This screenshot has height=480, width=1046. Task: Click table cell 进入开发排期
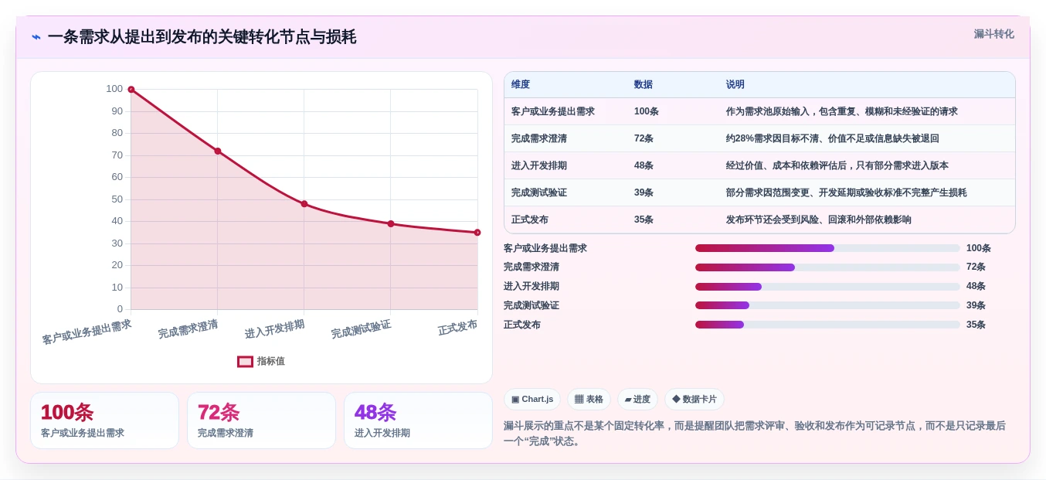(539, 165)
